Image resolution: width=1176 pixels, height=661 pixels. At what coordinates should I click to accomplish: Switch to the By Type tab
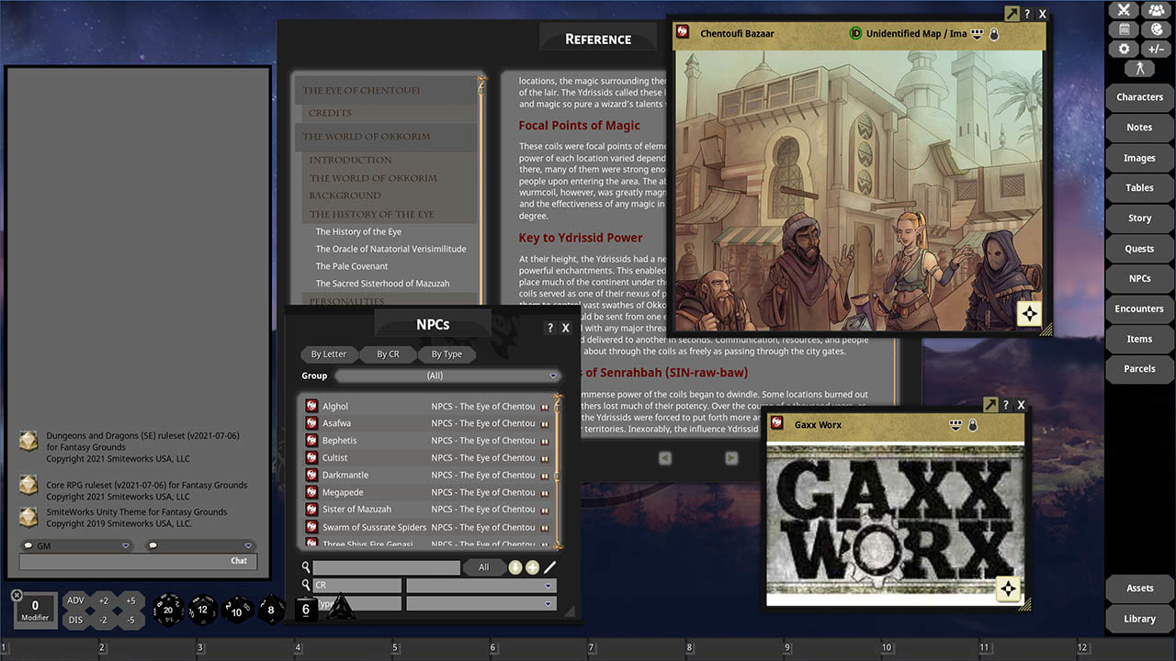(x=447, y=354)
